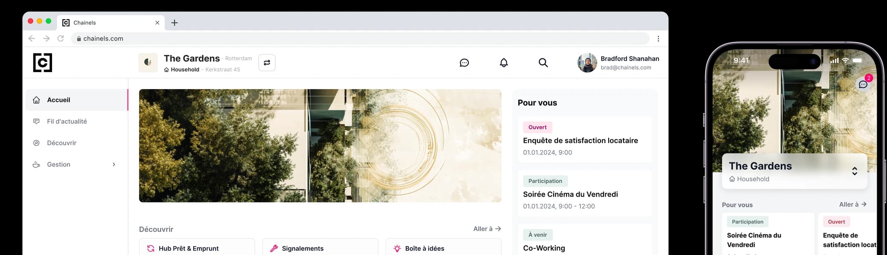Screen dimensions: 887x255
Task: Open the Co-Working item
Action: pos(585,240)
